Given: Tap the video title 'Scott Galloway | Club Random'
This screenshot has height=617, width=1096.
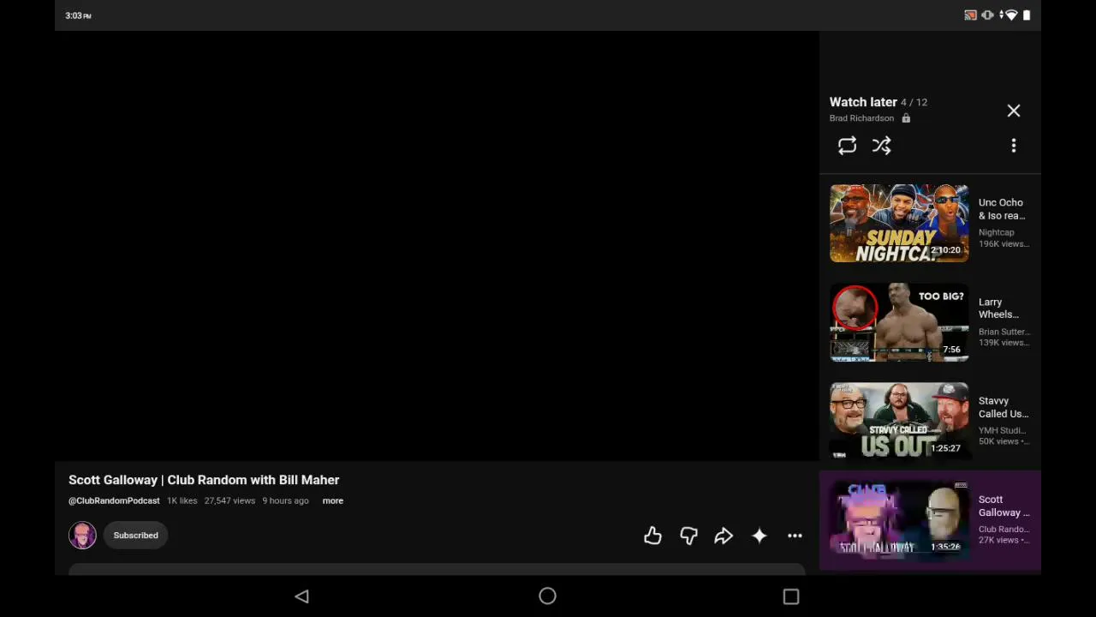Looking at the screenshot, I should 204,480.
